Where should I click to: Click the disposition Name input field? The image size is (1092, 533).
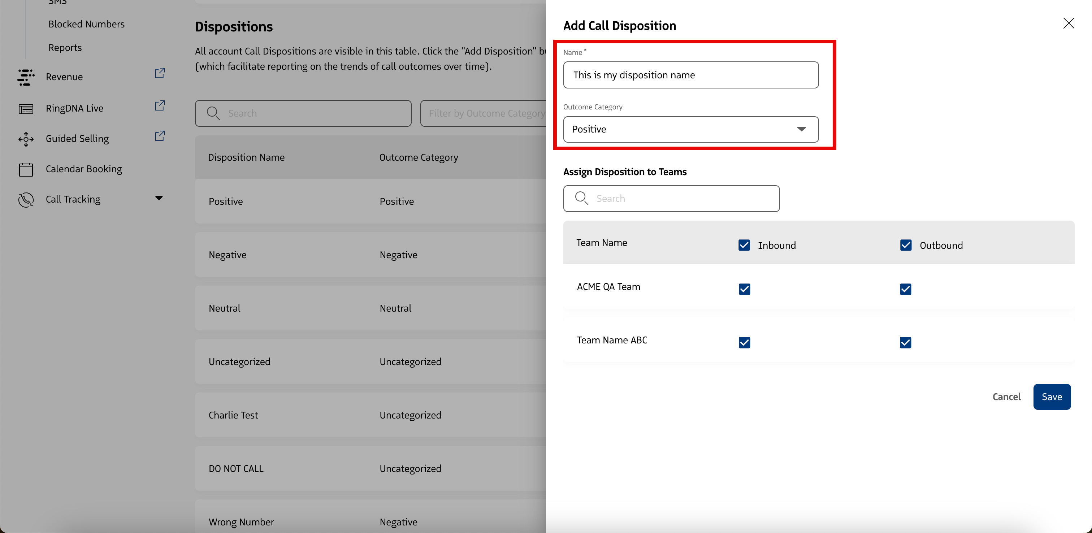690,75
